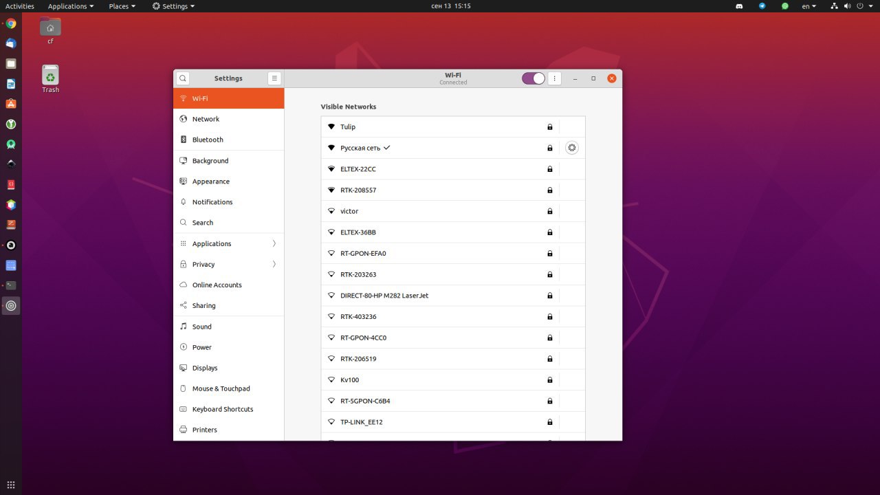This screenshot has height=495, width=880.
Task: Select the RTK-208557 network
Action: (453, 190)
